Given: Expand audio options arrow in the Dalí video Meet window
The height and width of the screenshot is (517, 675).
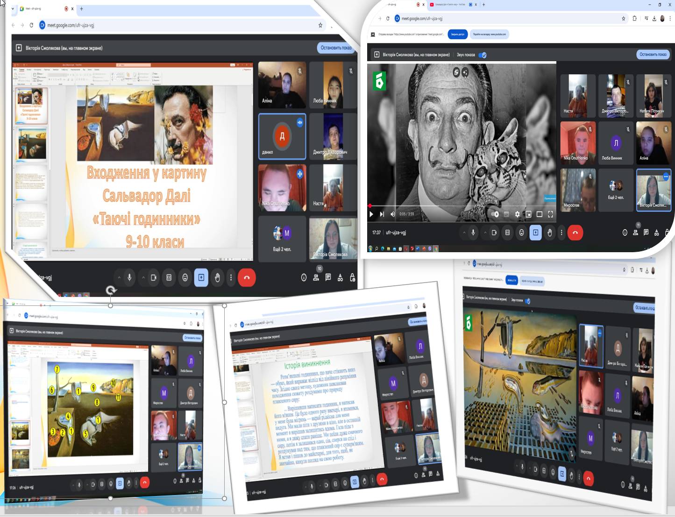Looking at the screenshot, I should (x=464, y=233).
